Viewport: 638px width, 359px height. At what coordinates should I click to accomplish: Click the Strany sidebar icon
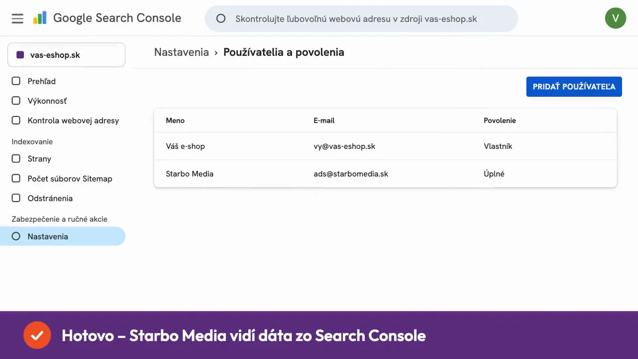(x=16, y=158)
